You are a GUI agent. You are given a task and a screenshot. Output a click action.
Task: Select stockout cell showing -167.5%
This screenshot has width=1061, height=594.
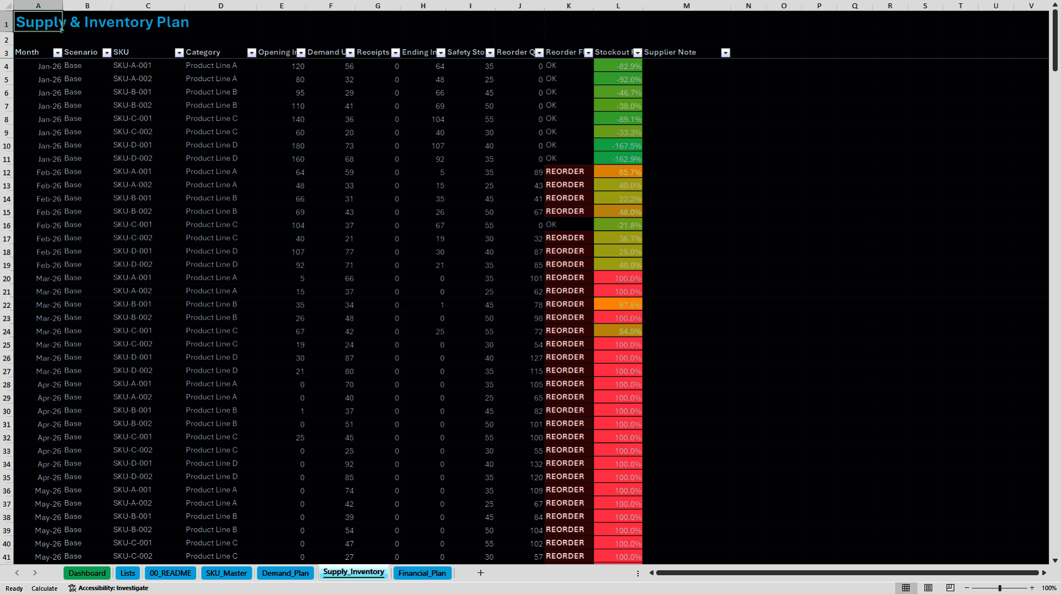point(618,146)
